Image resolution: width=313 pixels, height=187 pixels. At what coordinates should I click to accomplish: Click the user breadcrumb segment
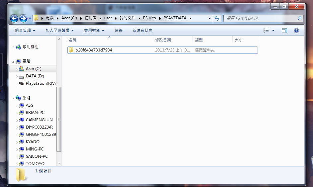pos(108,18)
